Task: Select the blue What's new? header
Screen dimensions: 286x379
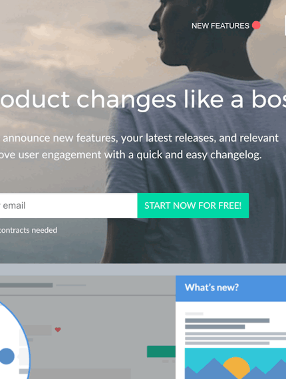Action: tap(231, 288)
